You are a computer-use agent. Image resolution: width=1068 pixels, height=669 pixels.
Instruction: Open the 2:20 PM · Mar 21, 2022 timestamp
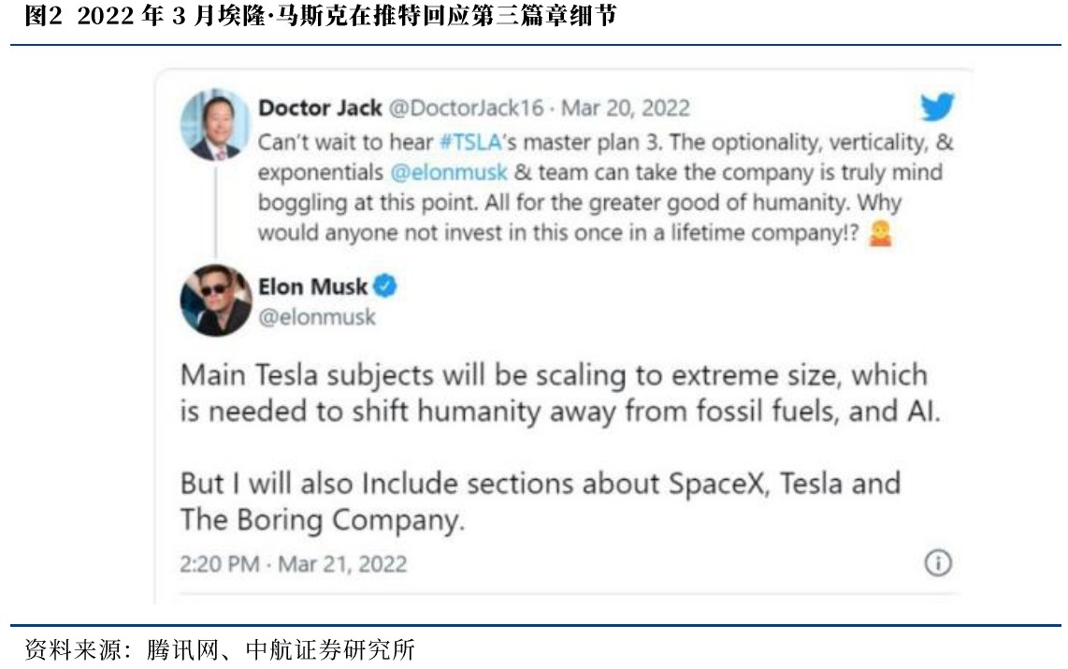point(293,563)
